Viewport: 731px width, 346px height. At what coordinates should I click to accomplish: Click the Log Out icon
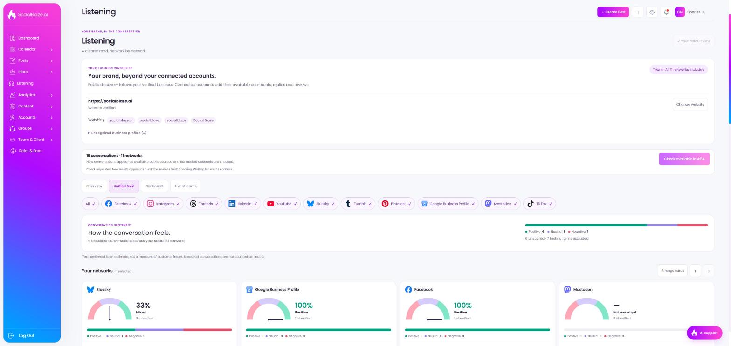[11, 335]
